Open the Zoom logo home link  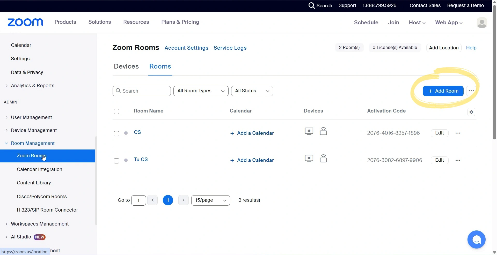tap(25, 22)
